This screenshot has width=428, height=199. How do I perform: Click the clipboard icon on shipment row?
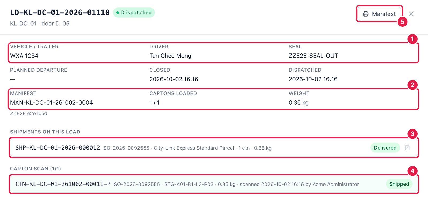pos(407,148)
